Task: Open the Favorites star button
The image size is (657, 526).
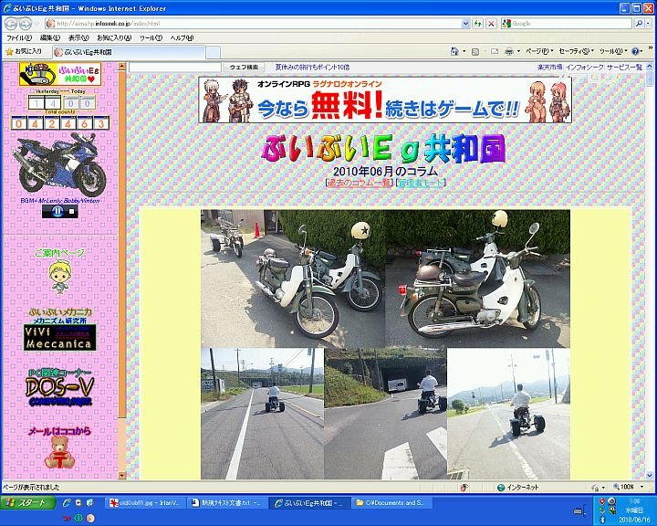Action: [x=25, y=51]
